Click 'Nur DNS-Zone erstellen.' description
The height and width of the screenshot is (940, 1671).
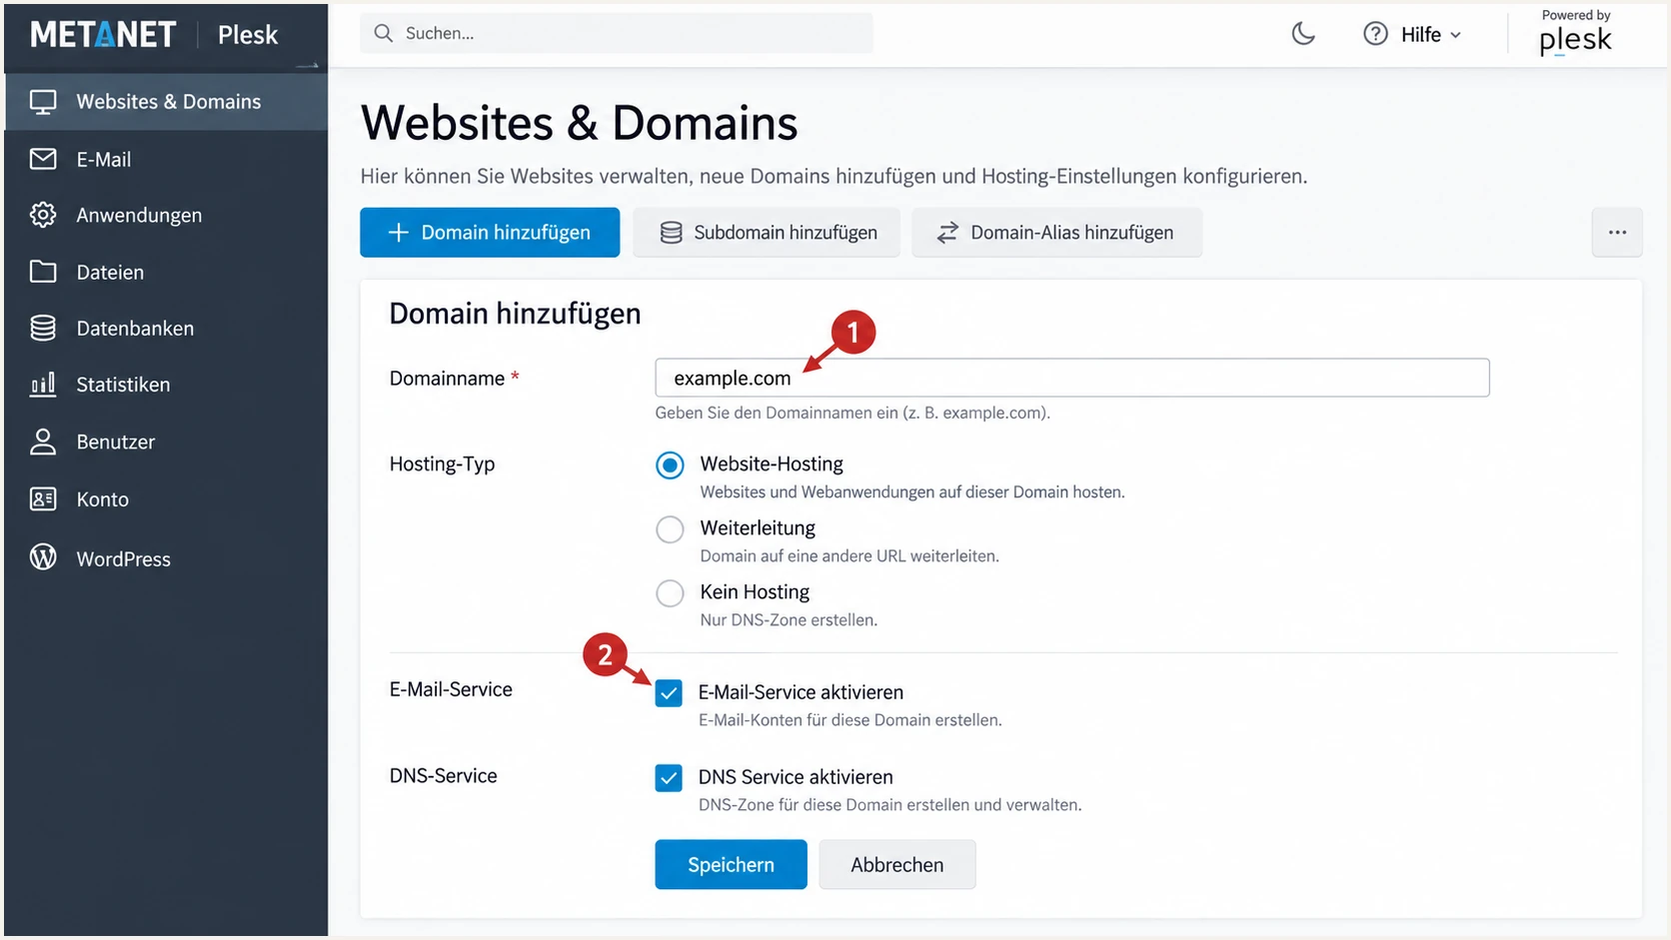[x=789, y=620]
